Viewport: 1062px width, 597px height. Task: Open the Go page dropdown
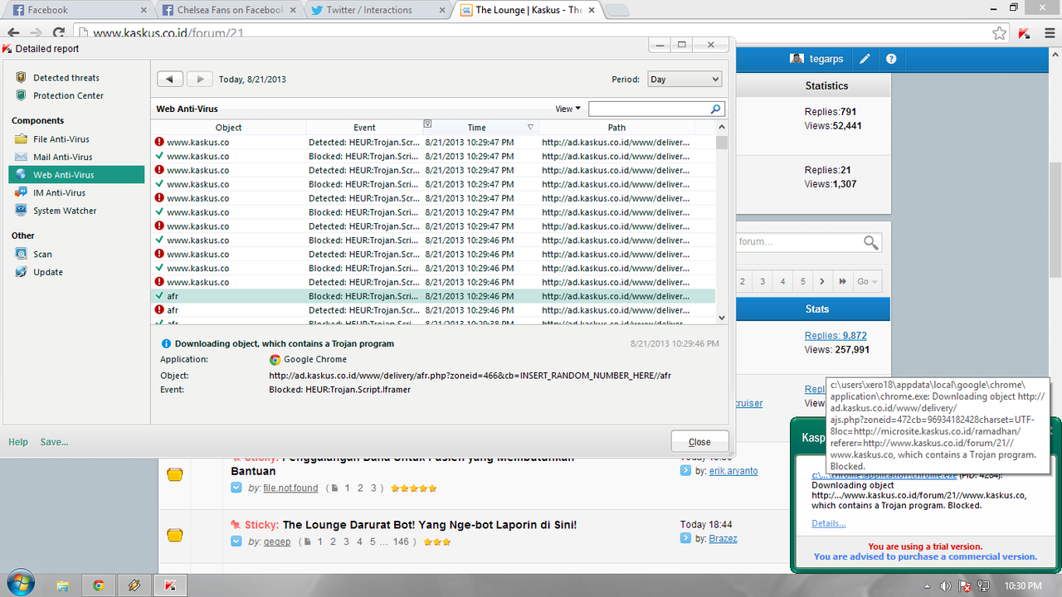(x=868, y=282)
